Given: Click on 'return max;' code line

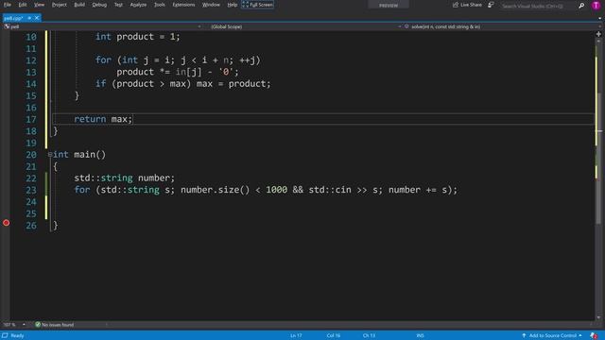Looking at the screenshot, I should [103, 119].
